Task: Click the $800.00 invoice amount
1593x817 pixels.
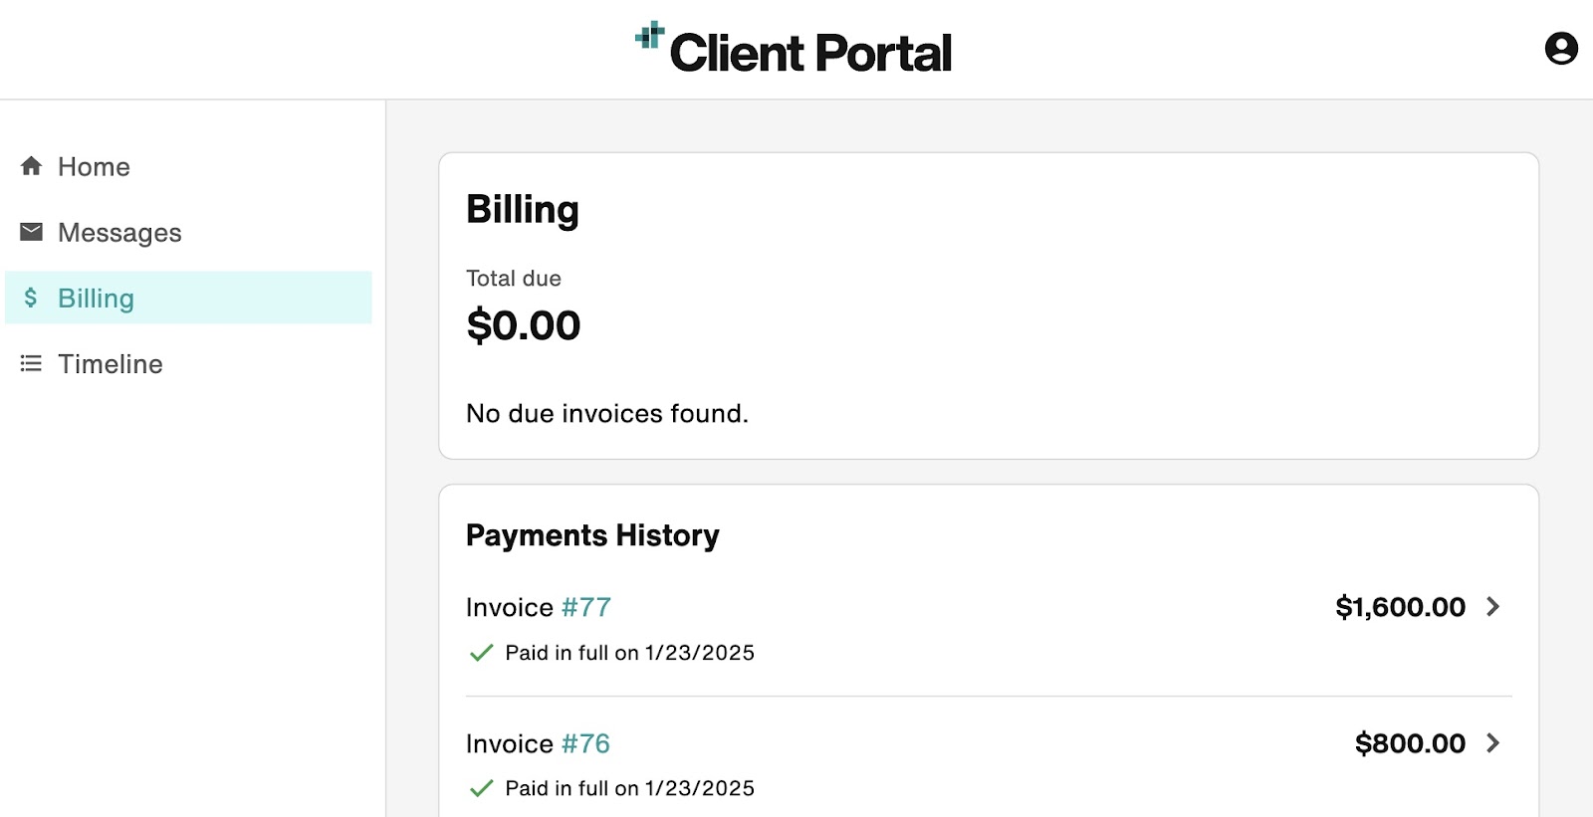Action: tap(1410, 743)
